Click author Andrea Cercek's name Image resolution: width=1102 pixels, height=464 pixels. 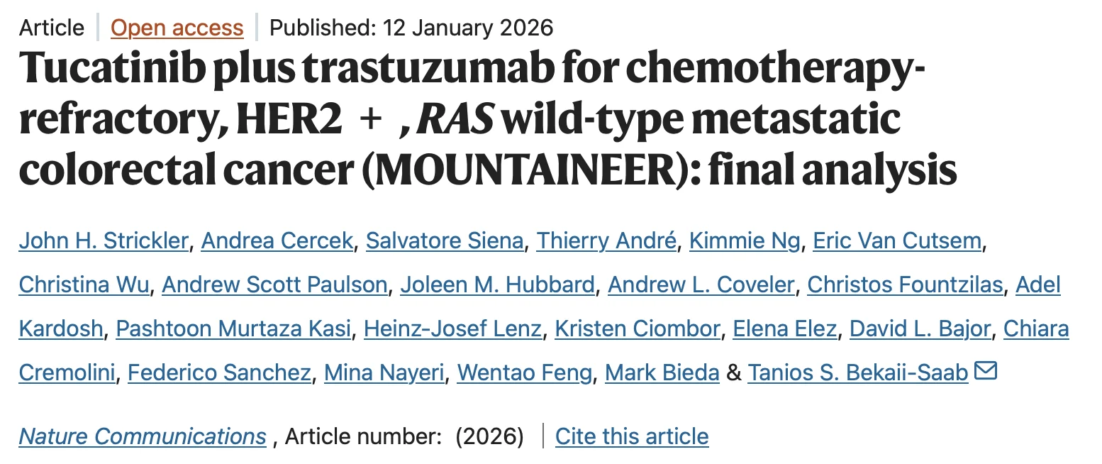[x=277, y=241]
